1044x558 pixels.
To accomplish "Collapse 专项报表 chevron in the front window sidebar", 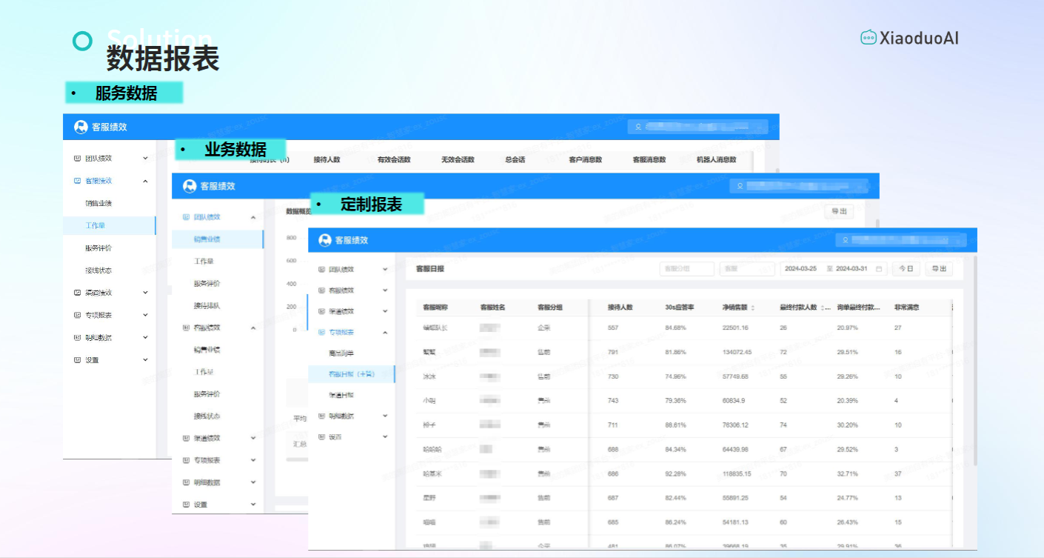I will (x=385, y=333).
